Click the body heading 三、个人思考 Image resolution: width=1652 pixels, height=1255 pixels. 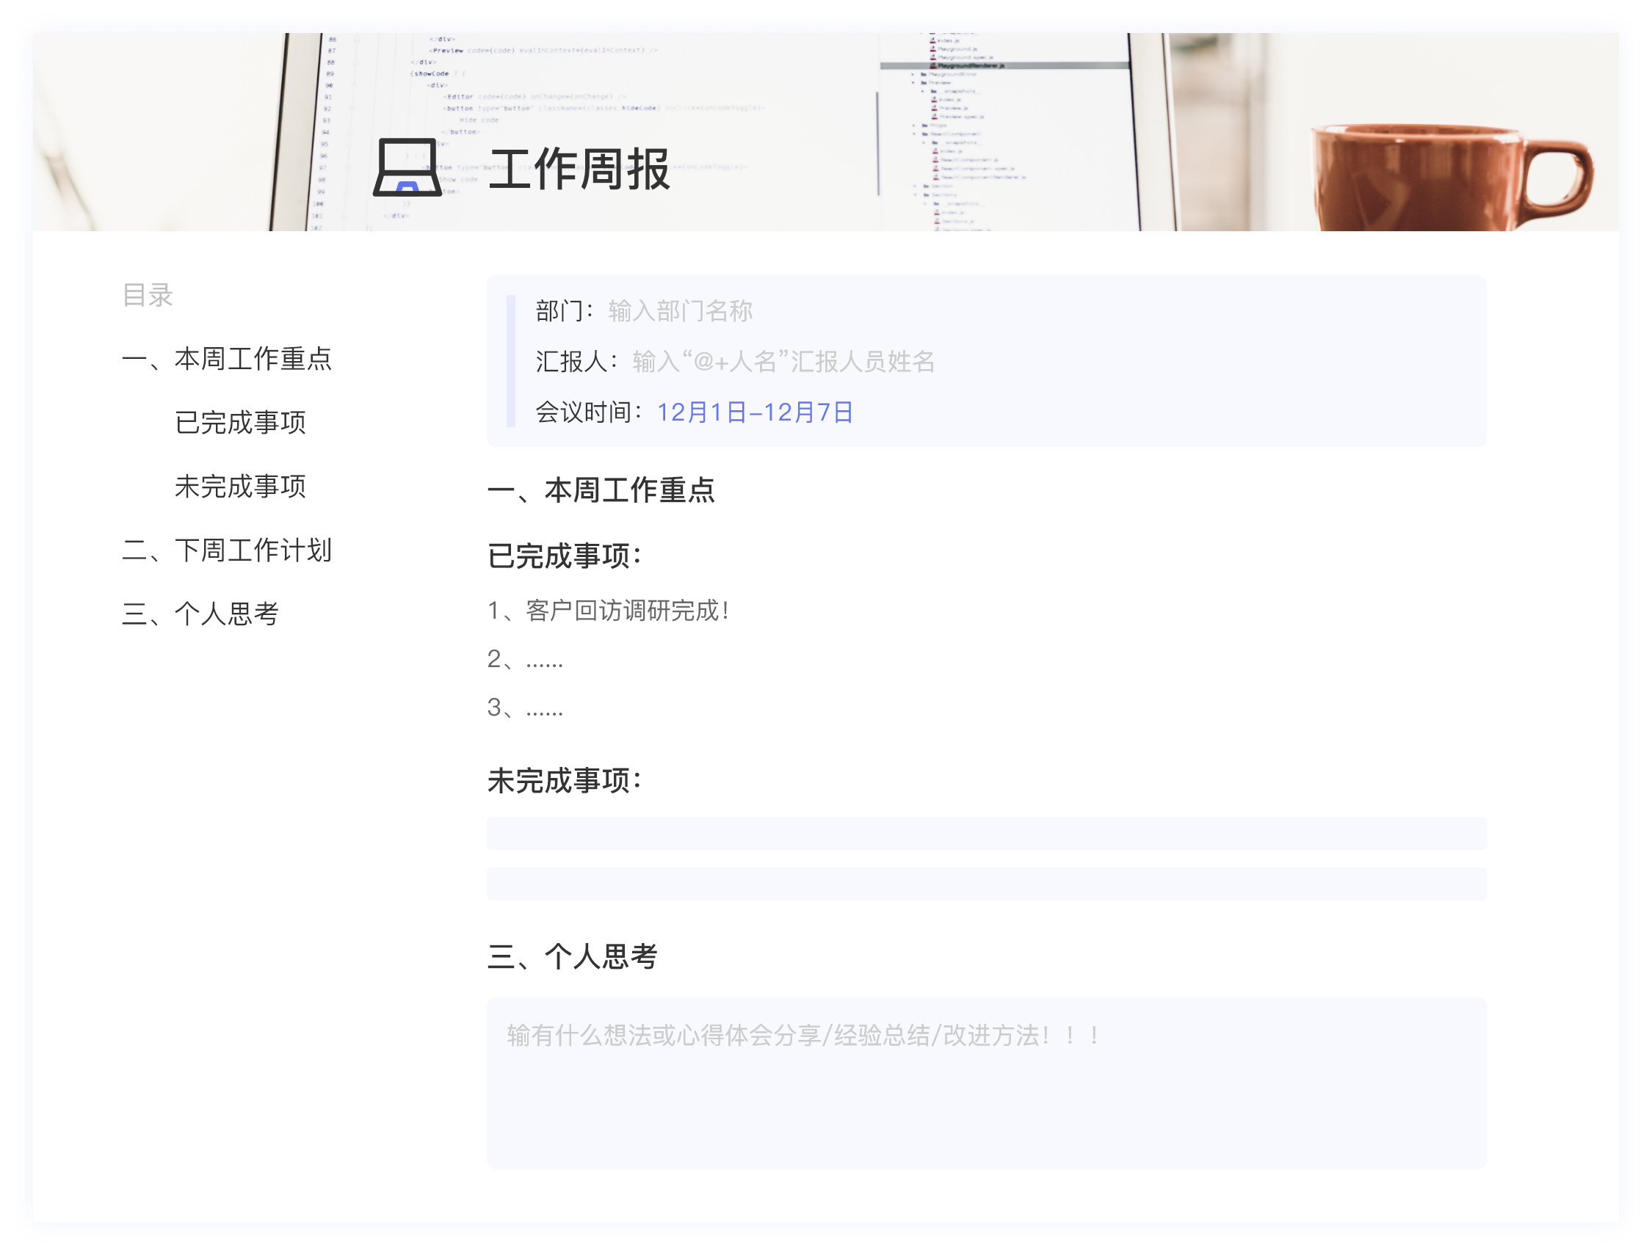tap(573, 957)
